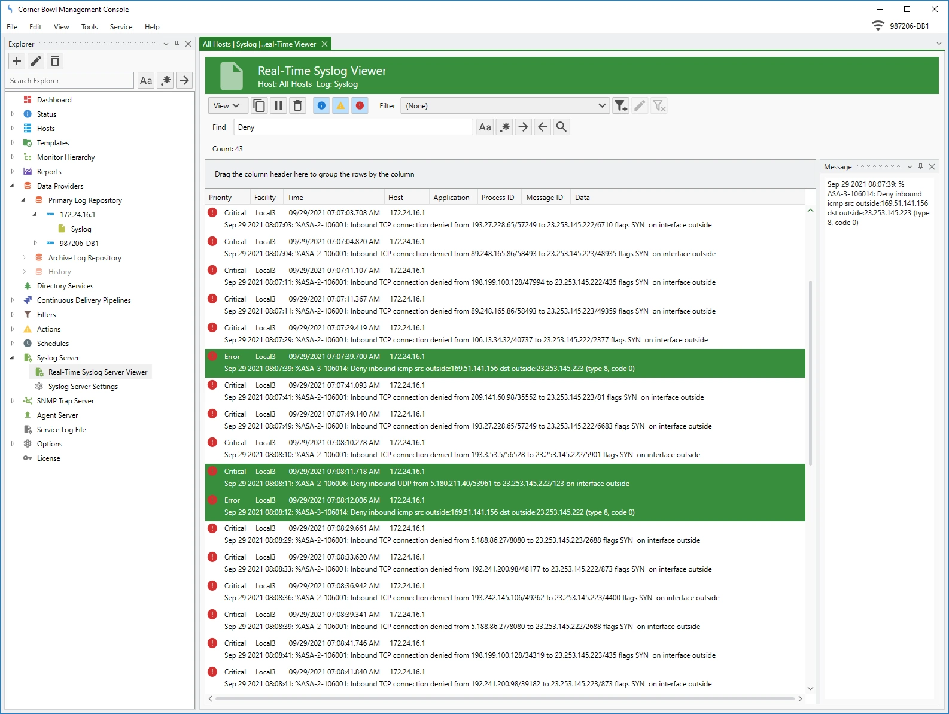The image size is (949, 714).
Task: Toggle the blue information severity filter
Action: click(x=321, y=106)
